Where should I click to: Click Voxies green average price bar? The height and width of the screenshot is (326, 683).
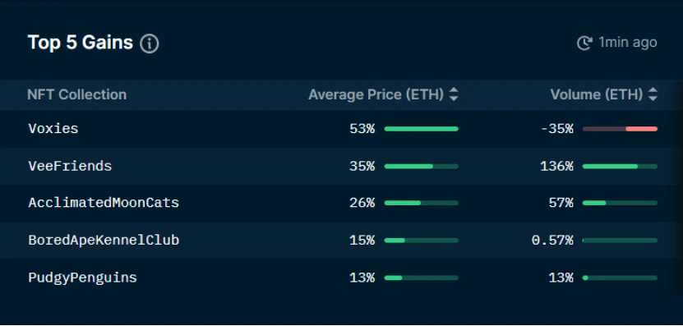[421, 129]
